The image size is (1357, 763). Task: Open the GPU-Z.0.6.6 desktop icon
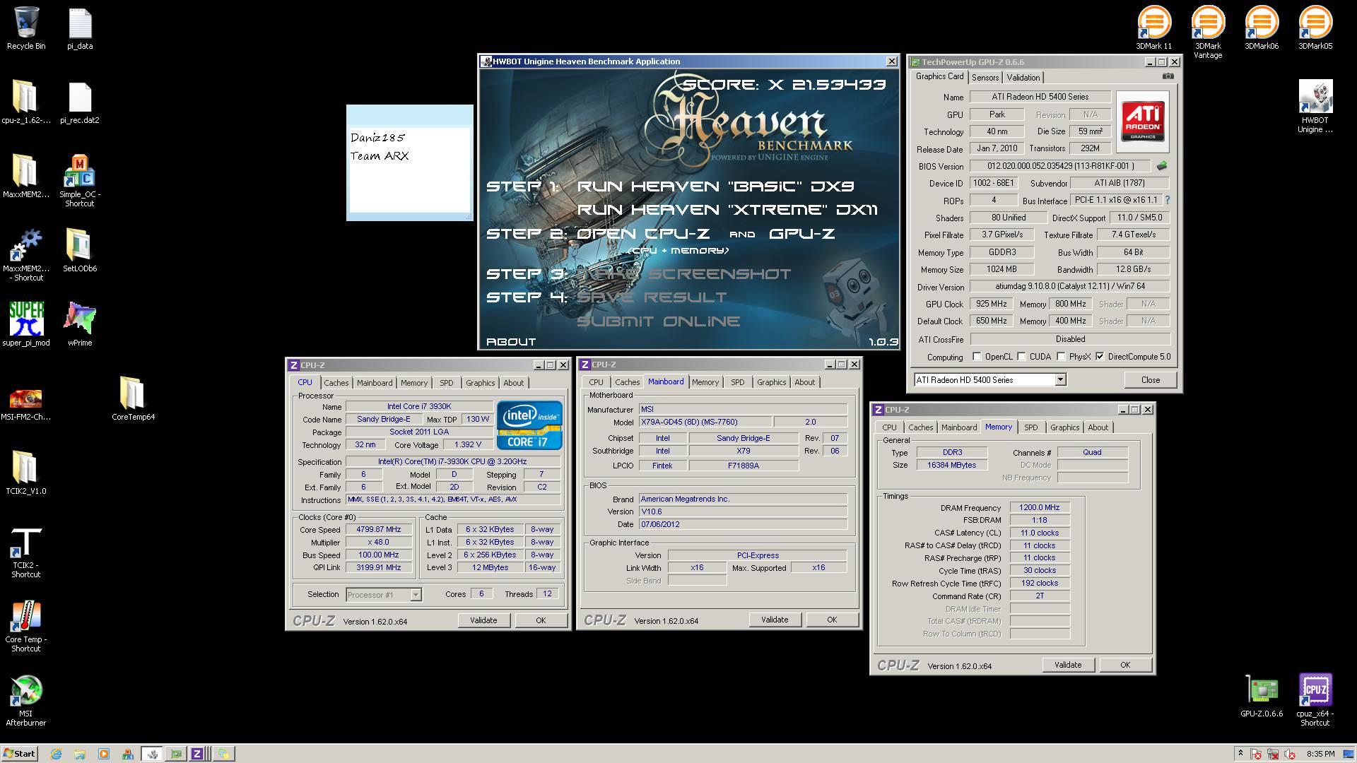tap(1262, 696)
